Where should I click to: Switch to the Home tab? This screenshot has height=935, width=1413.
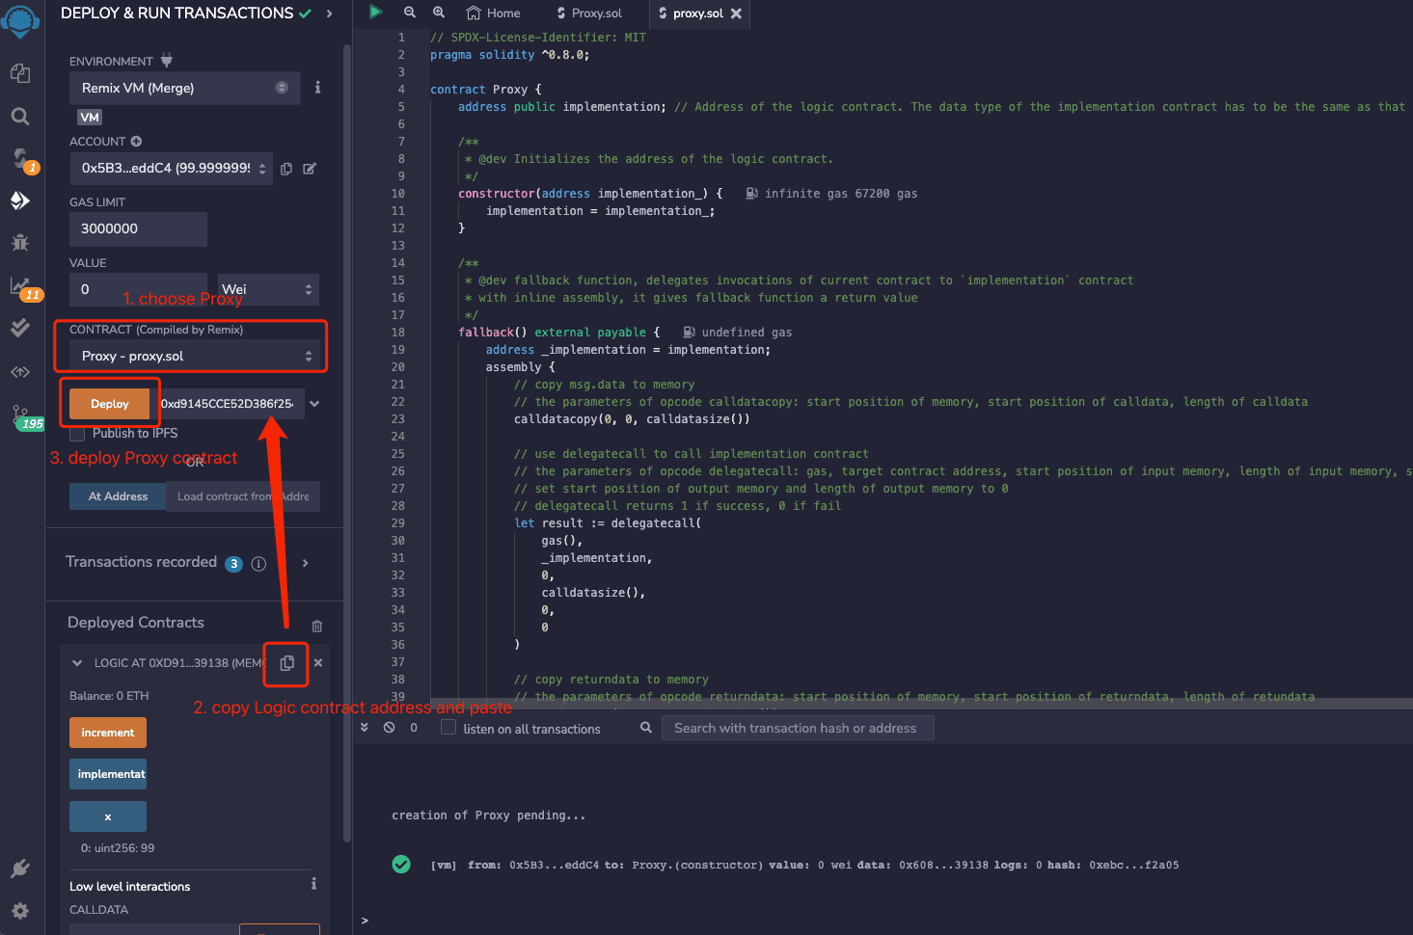pos(493,13)
